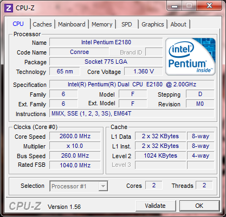Click the Technology value 65 nm
226x217 pixels.
coord(64,71)
